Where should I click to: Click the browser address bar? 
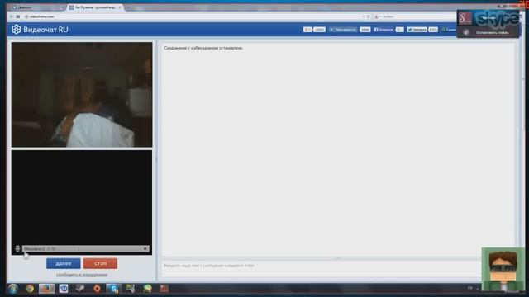tap(196, 16)
